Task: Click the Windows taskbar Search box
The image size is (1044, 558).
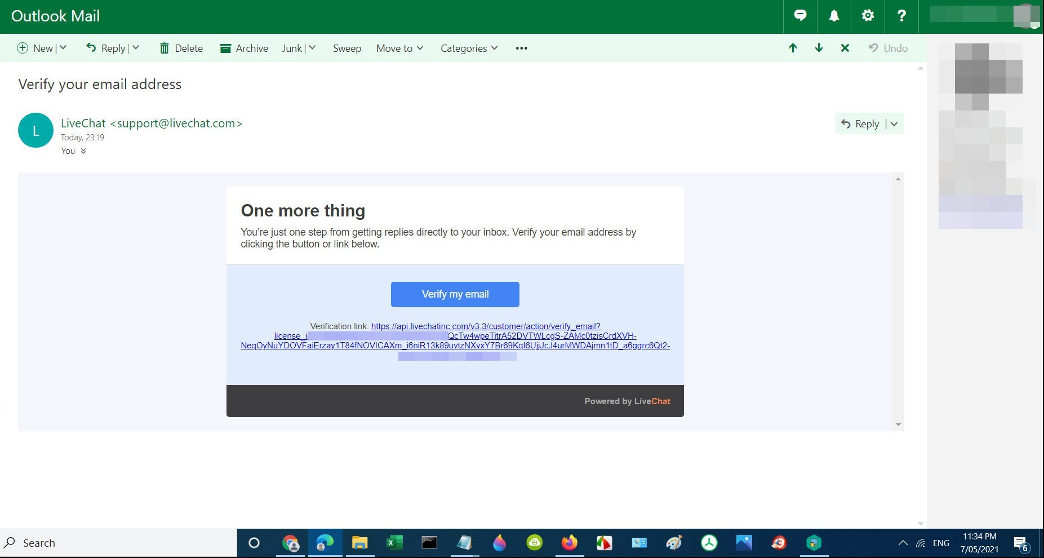Action: pos(118,543)
